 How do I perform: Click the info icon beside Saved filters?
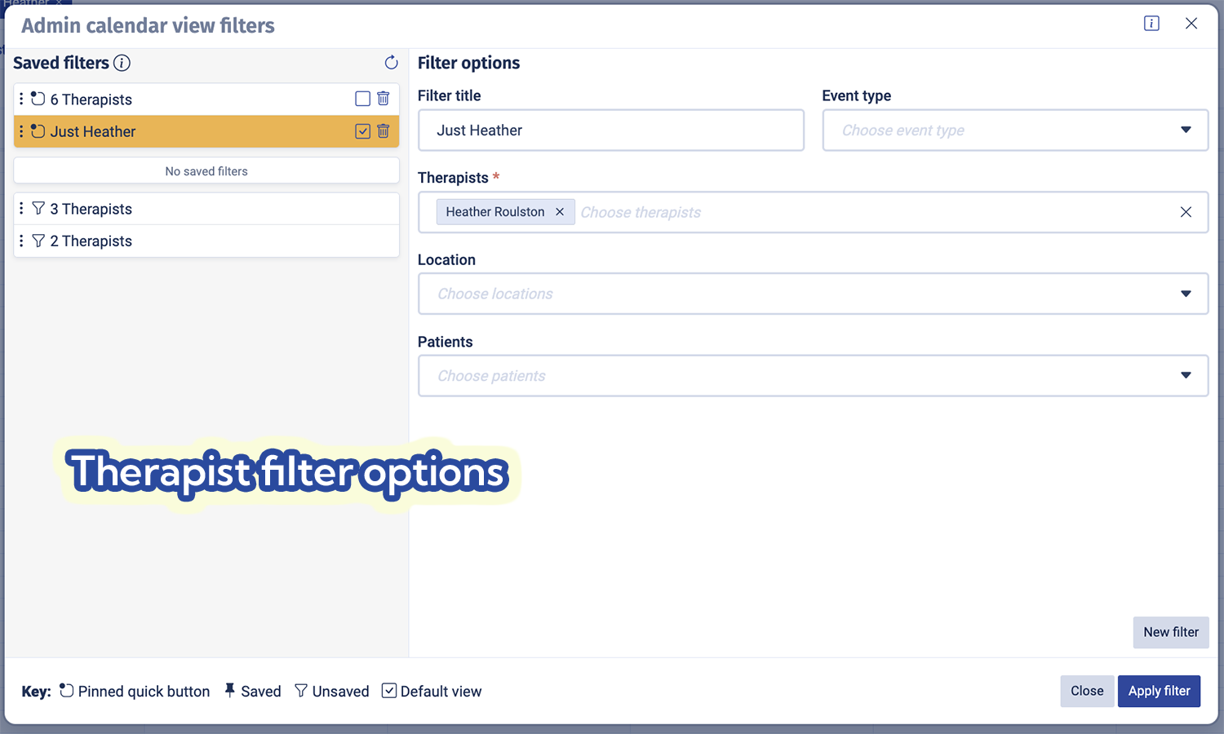tap(122, 63)
